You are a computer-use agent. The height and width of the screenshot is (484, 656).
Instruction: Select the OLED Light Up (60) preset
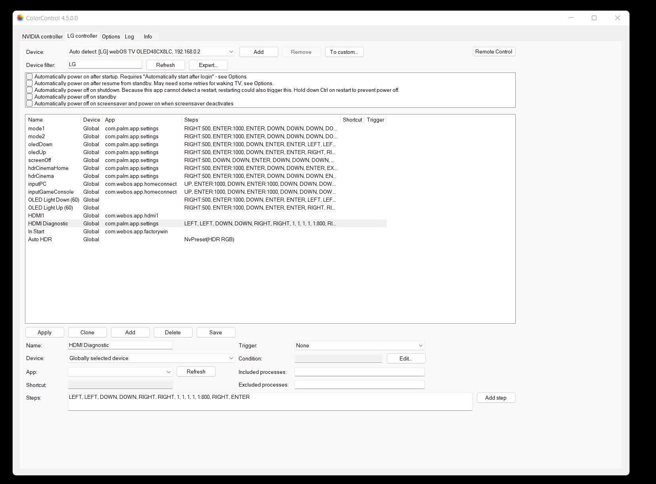point(206,208)
